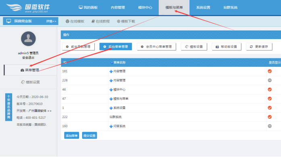Open 移动版设置 button
281x157 pixels.
226,47
